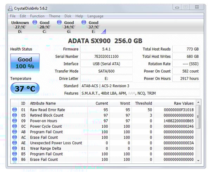Viewport: 211px width, 172px height.
Task: Click the threshold value 50
Action: [150, 110]
